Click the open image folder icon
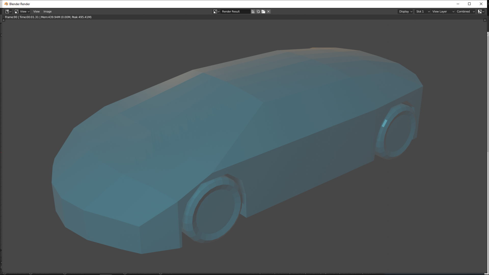489x275 pixels. (263, 11)
